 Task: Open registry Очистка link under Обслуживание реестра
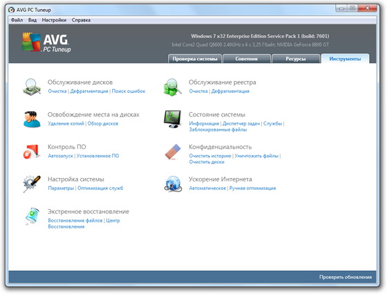pyautogui.click(x=198, y=91)
